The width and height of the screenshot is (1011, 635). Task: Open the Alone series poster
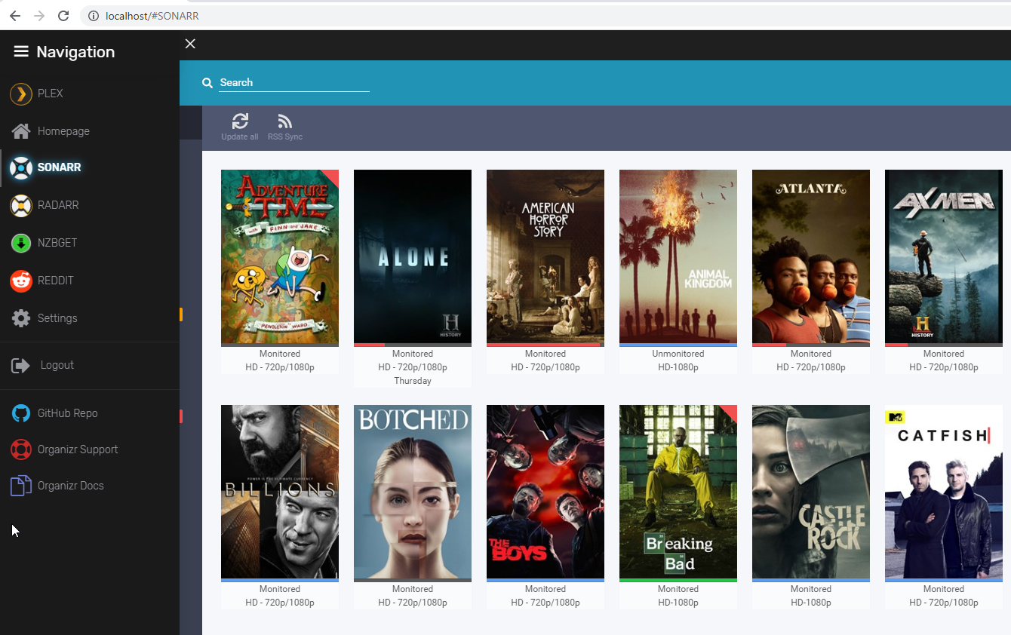pos(413,257)
